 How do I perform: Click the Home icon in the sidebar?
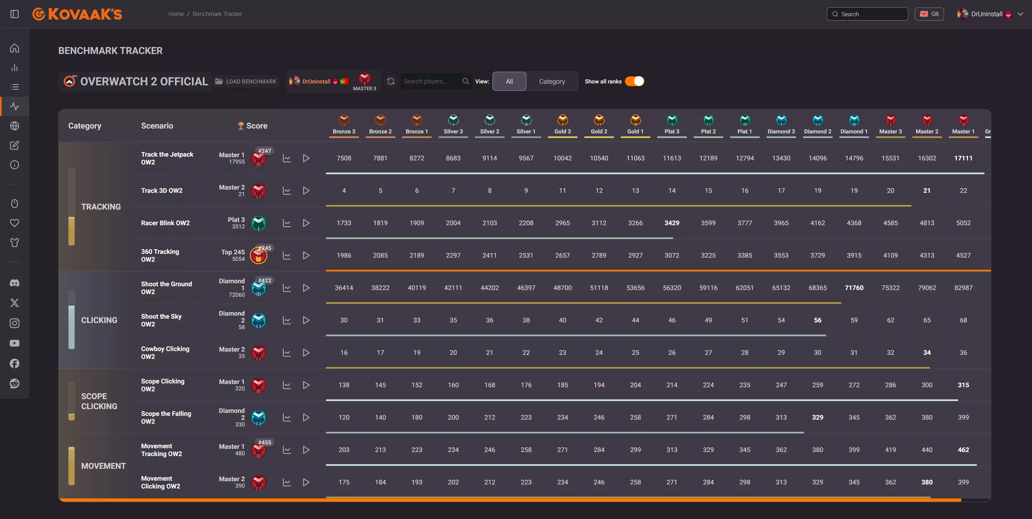pos(14,48)
